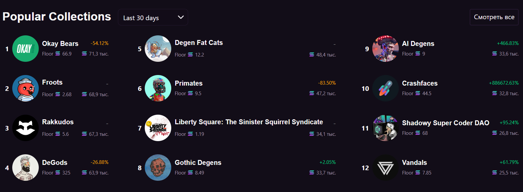Screen dimensions: 523x192
Task: Select the Primates collection name
Action: [x=188, y=83]
